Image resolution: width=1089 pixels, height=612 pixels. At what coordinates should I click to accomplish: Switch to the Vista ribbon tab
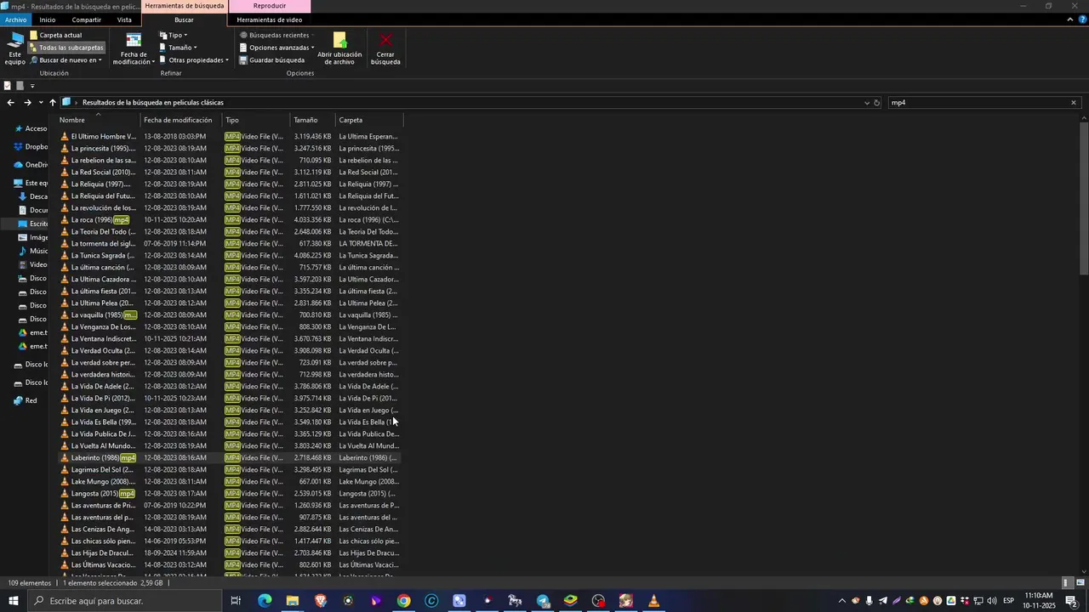[124, 20]
